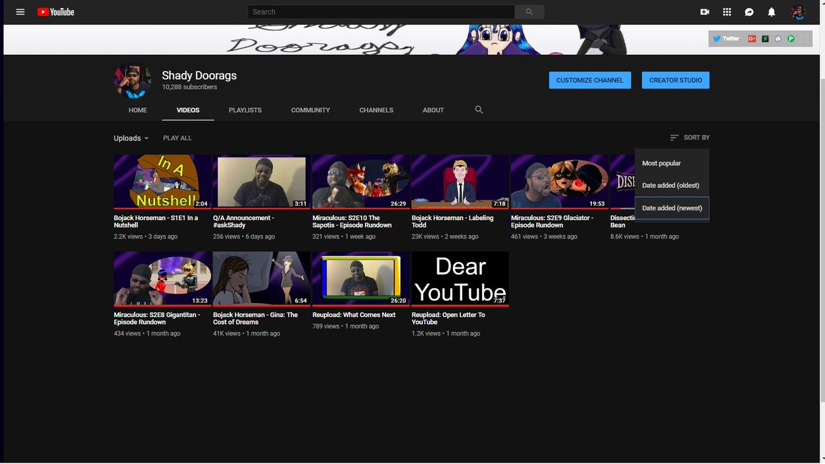Image resolution: width=825 pixels, height=464 pixels.
Task: Open the DeviantArt banner link icon
Action: tap(765, 38)
